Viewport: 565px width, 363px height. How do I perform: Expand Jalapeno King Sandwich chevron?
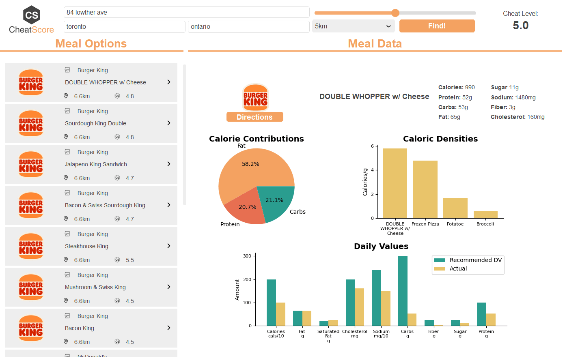coord(169,164)
